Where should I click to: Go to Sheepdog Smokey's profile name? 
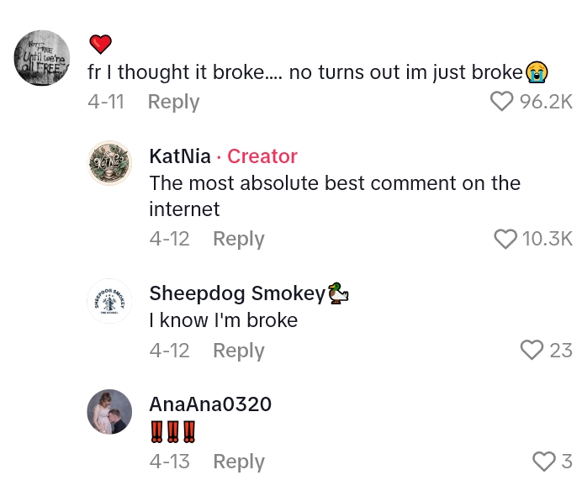(x=237, y=293)
